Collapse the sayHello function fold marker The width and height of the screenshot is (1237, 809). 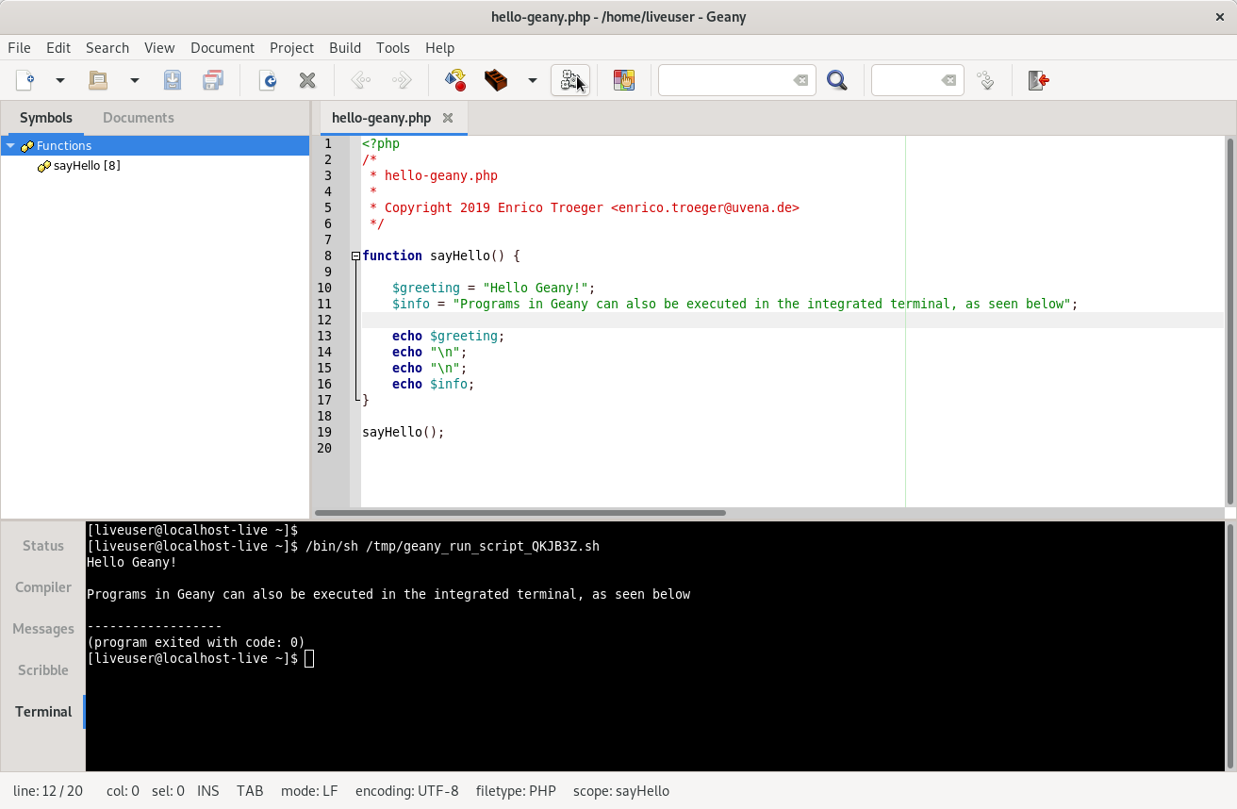coord(355,256)
